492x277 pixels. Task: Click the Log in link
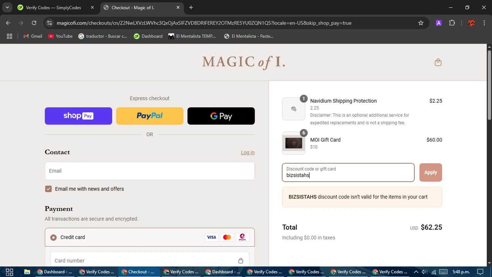tap(248, 152)
